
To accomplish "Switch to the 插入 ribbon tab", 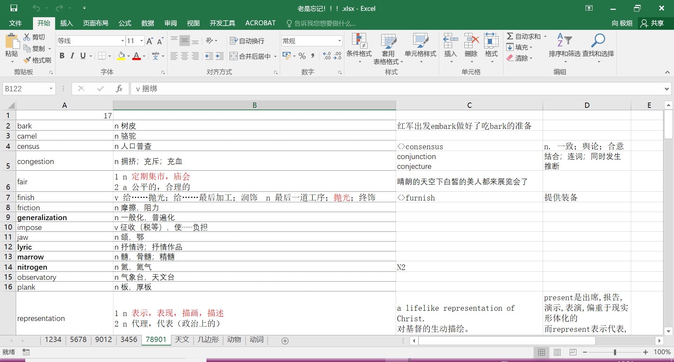I will click(x=66, y=23).
